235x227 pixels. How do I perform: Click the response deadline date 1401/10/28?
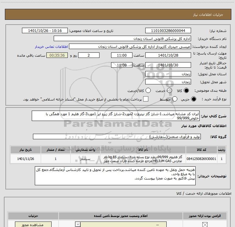pyautogui.click(x=168, y=55)
